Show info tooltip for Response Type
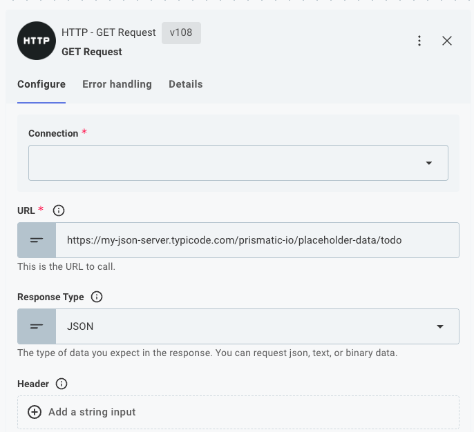This screenshot has height=432, width=474. [x=97, y=297]
